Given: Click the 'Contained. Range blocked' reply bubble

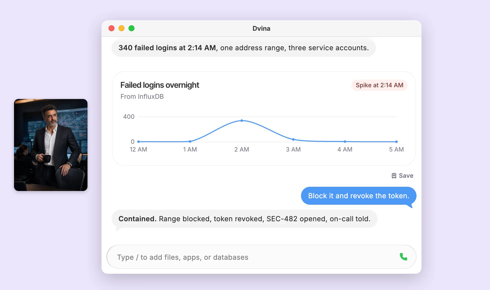Looking at the screenshot, I should 244,219.
